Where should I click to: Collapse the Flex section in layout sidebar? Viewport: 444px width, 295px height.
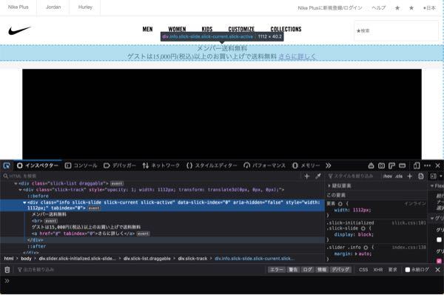[x=432, y=186]
